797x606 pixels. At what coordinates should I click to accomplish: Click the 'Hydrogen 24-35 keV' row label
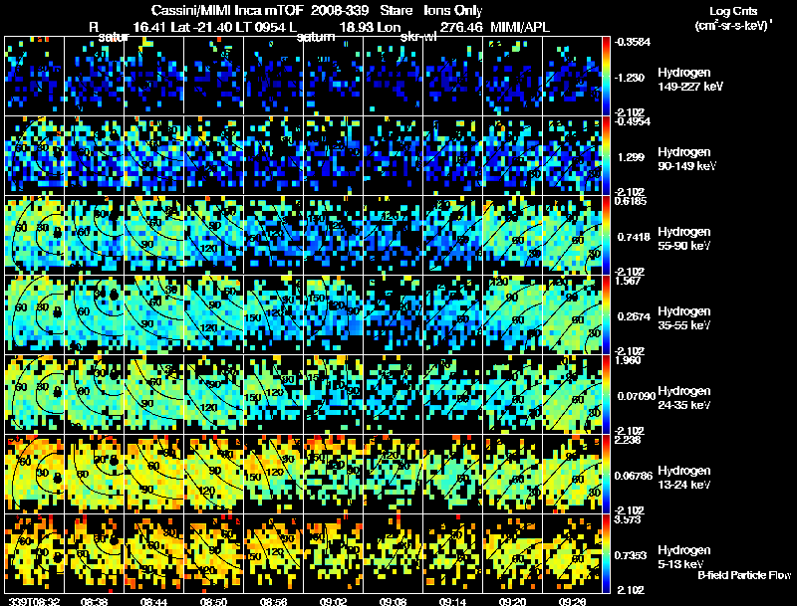click(x=683, y=398)
